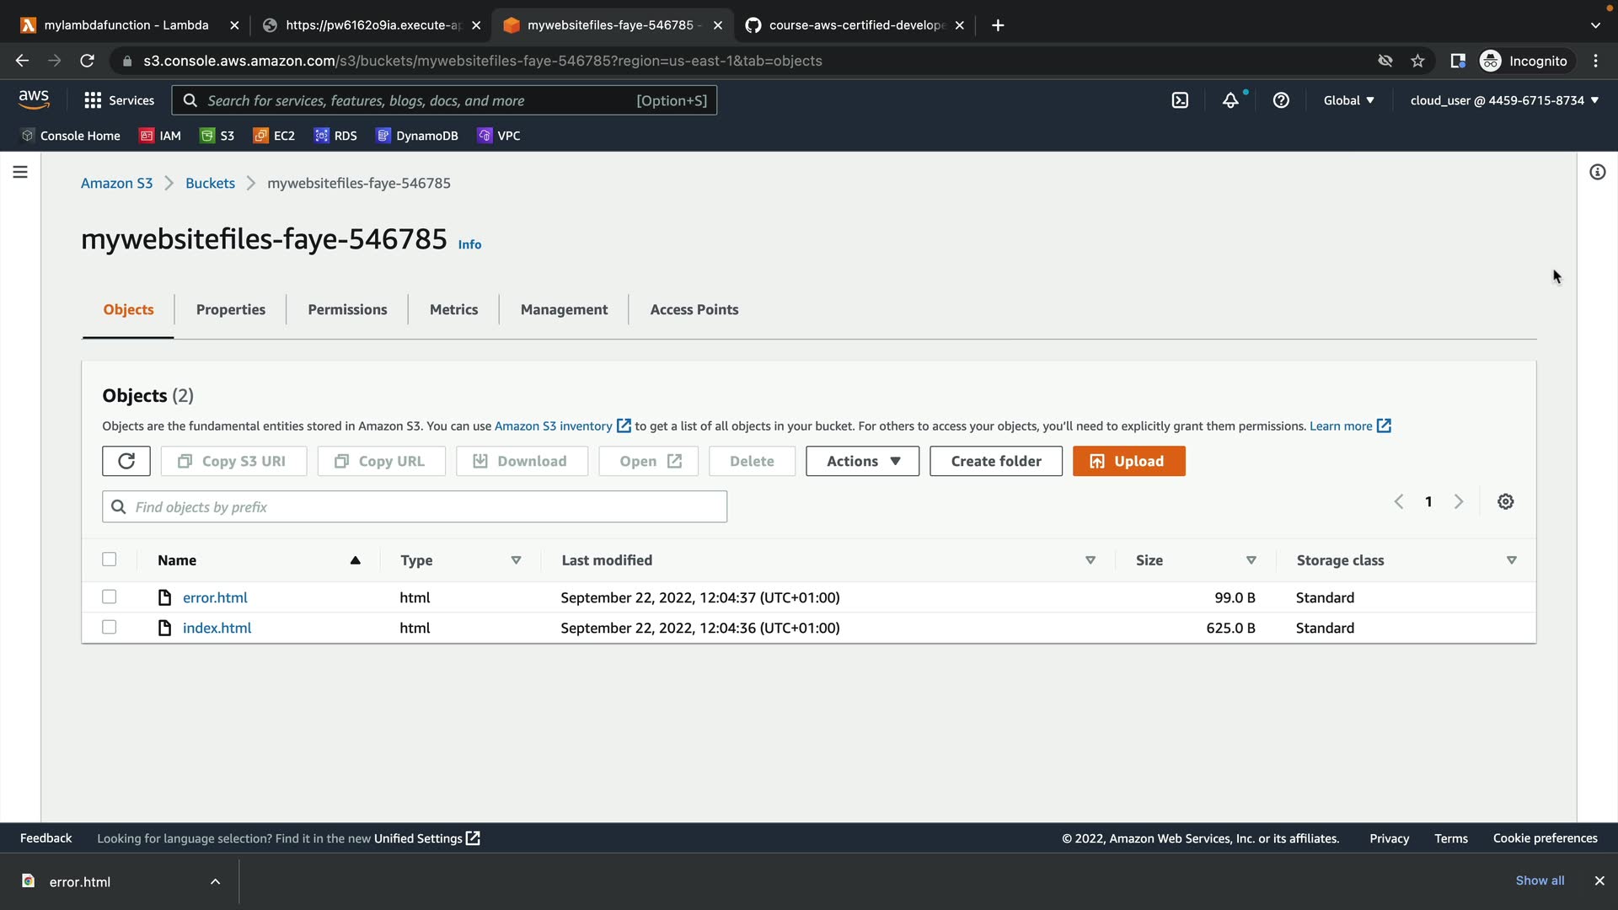
Task: Open the Global region dropdown
Action: [x=1348, y=100]
